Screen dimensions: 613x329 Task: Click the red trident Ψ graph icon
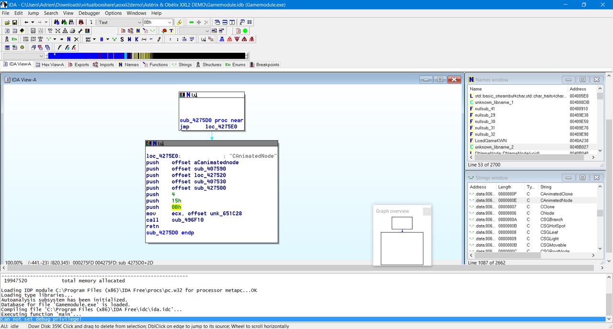237,39
